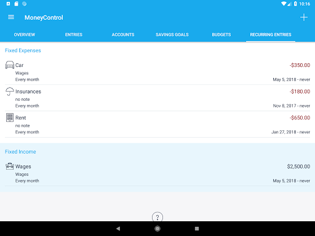Switch to the Entries tab
This screenshot has width=315, height=236.
pyautogui.click(x=74, y=34)
